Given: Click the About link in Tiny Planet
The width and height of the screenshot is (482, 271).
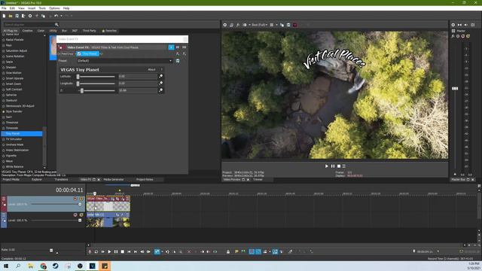Looking at the screenshot, I should 151,70.
